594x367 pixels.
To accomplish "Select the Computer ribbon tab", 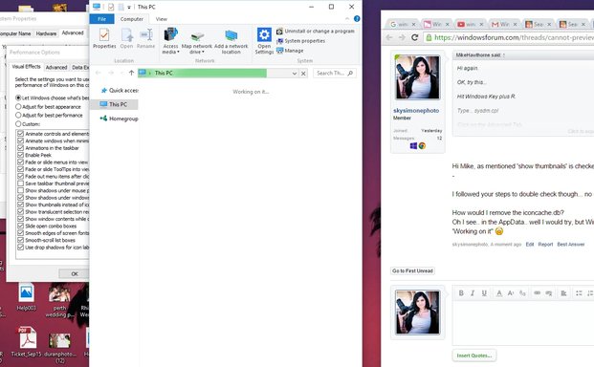I will pyautogui.click(x=131, y=19).
